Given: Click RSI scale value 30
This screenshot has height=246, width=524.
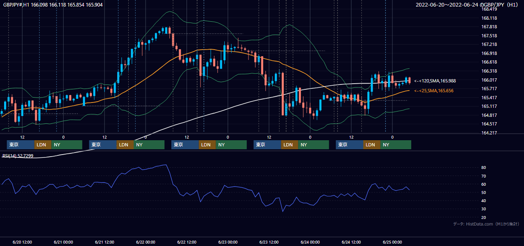Looking at the screenshot, I should pyautogui.click(x=483, y=209).
